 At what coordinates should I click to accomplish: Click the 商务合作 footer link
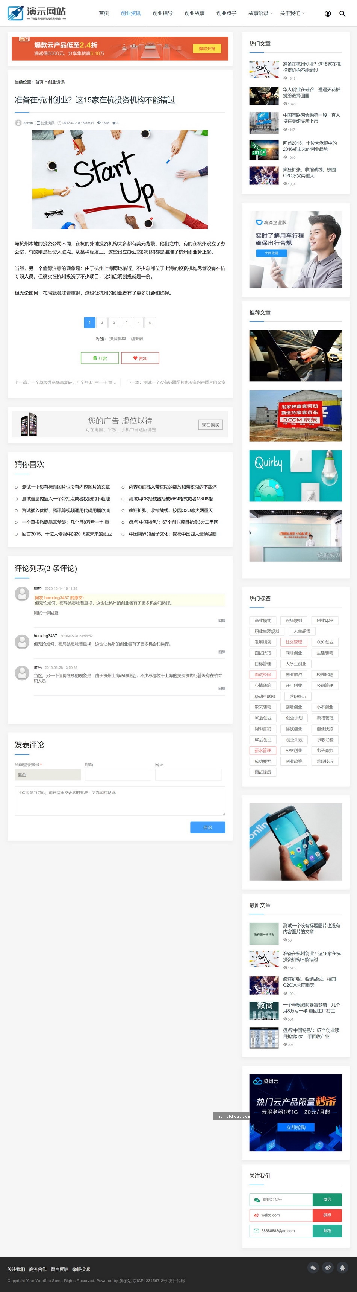click(38, 1269)
